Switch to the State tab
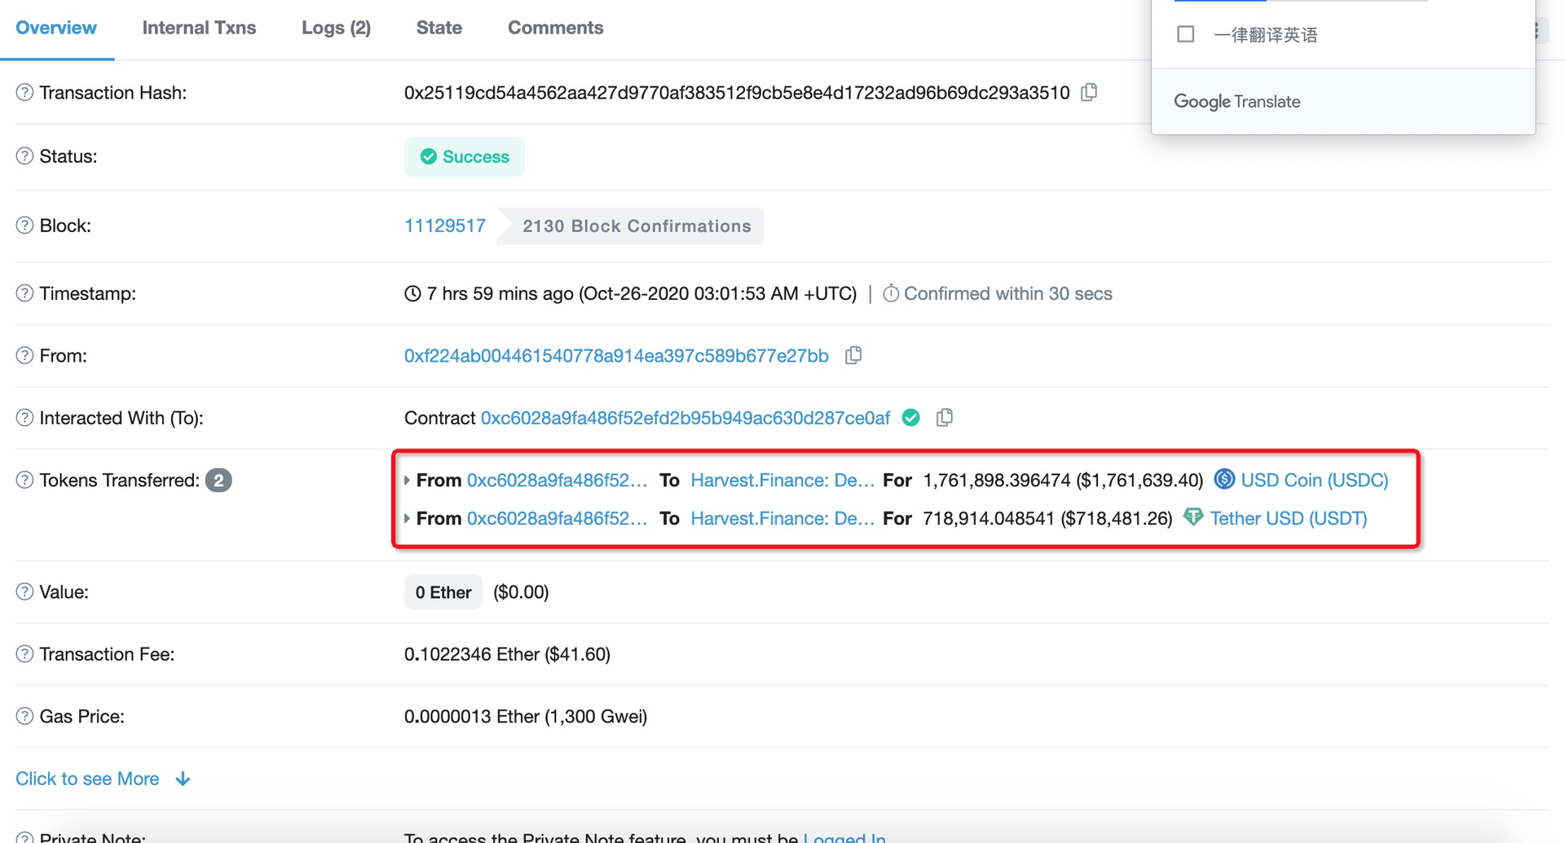 coord(439,28)
